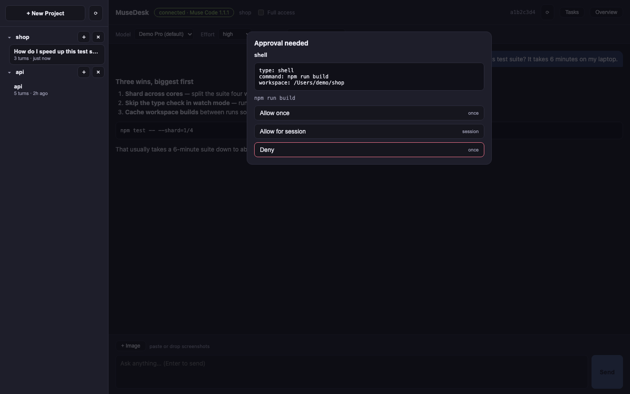Click the 'Approval needed' dialog heading

tap(281, 43)
